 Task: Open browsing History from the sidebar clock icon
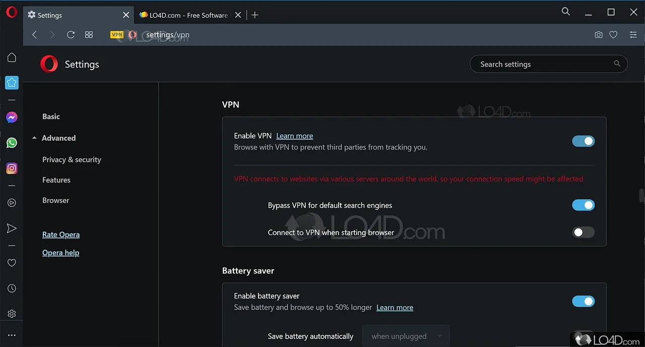(12, 288)
